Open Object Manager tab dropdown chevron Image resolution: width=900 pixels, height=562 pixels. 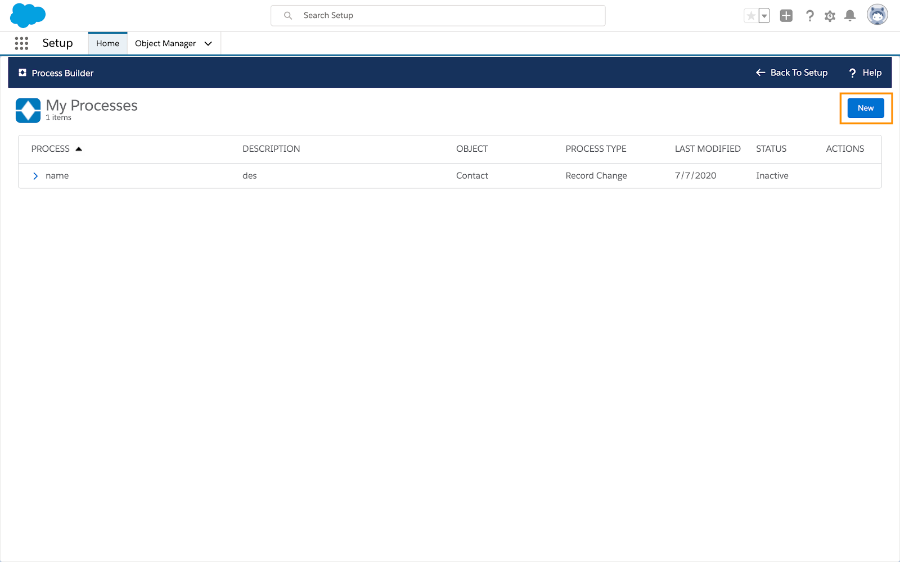tap(208, 43)
